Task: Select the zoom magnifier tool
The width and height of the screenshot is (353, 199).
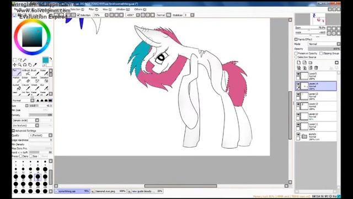Action: [20, 65]
